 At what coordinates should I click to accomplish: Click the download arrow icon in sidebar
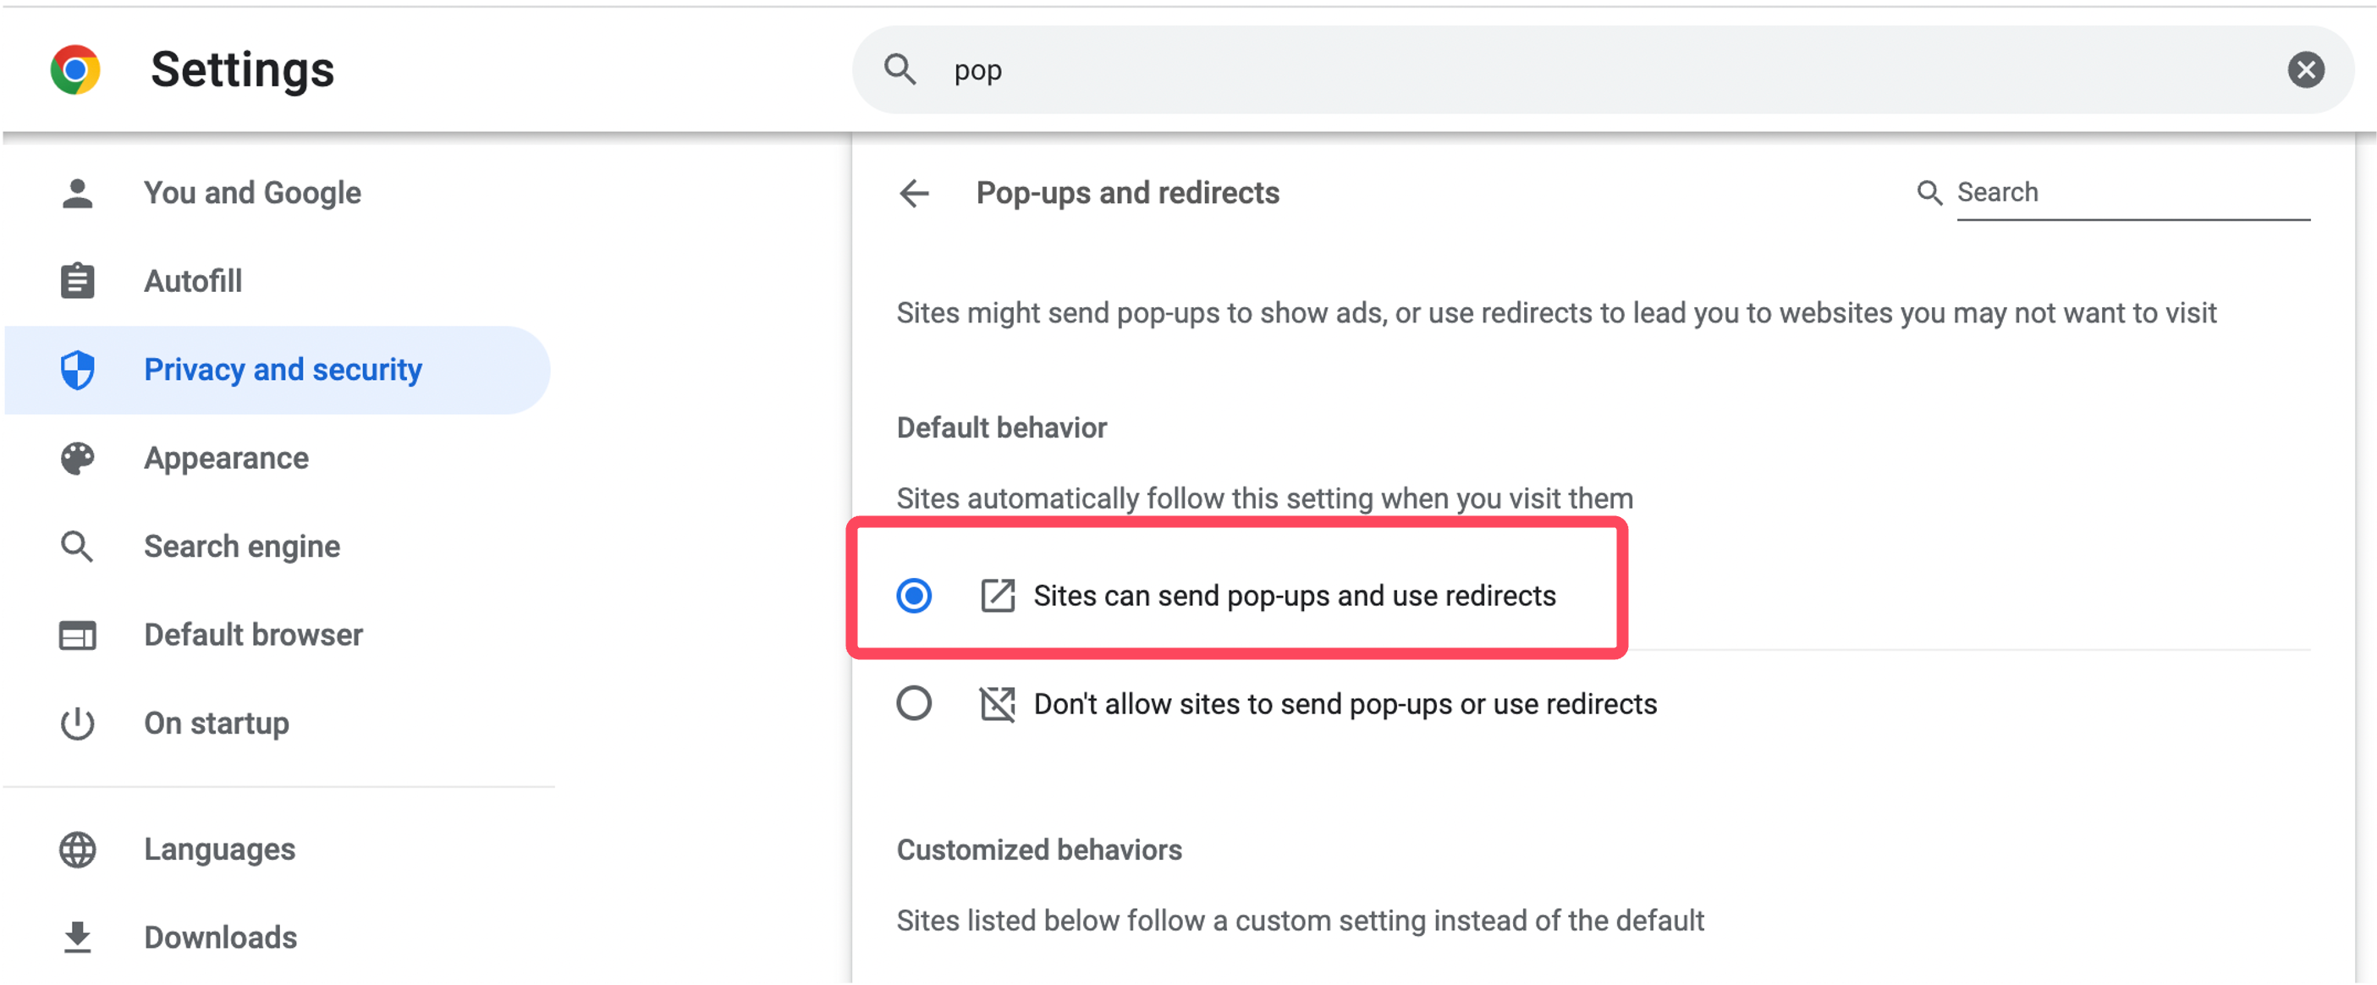point(78,938)
